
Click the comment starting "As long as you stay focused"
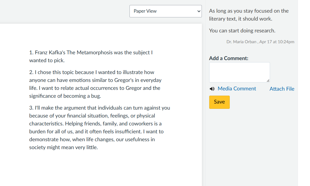coord(249,15)
